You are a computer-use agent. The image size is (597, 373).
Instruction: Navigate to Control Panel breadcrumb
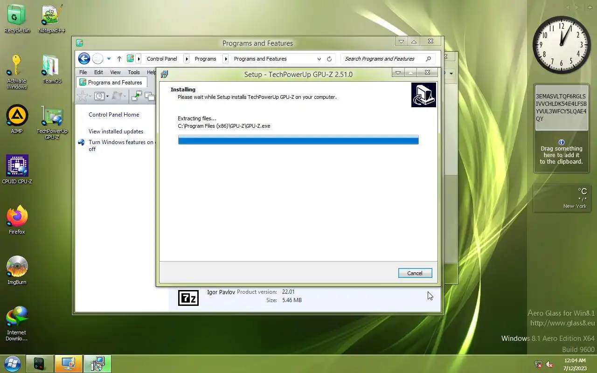click(x=162, y=59)
